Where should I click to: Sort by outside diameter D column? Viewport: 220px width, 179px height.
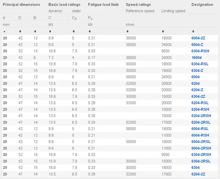(x=20, y=31)
